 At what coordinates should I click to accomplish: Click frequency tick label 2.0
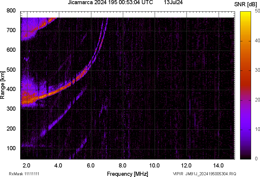pyautogui.click(x=26, y=166)
